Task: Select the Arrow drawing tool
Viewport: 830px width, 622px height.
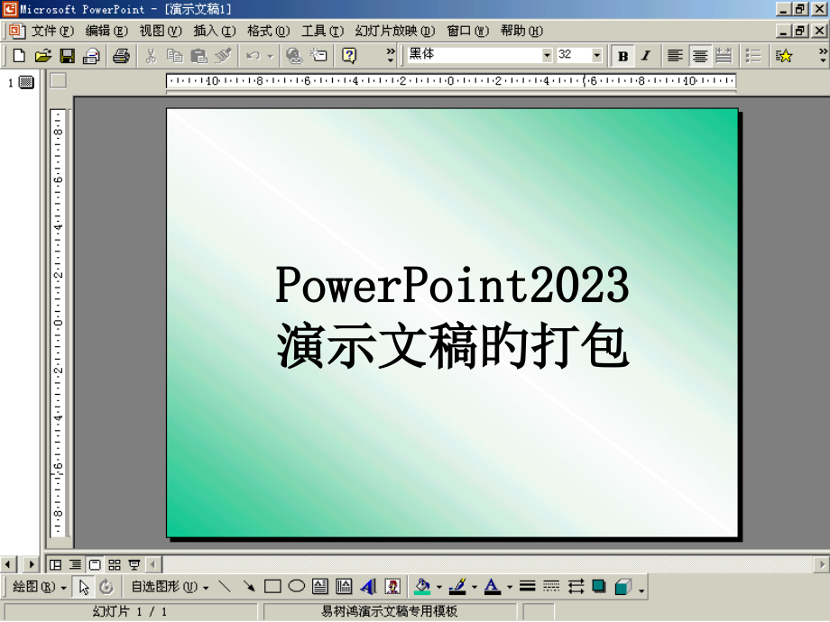Action: tap(248, 586)
